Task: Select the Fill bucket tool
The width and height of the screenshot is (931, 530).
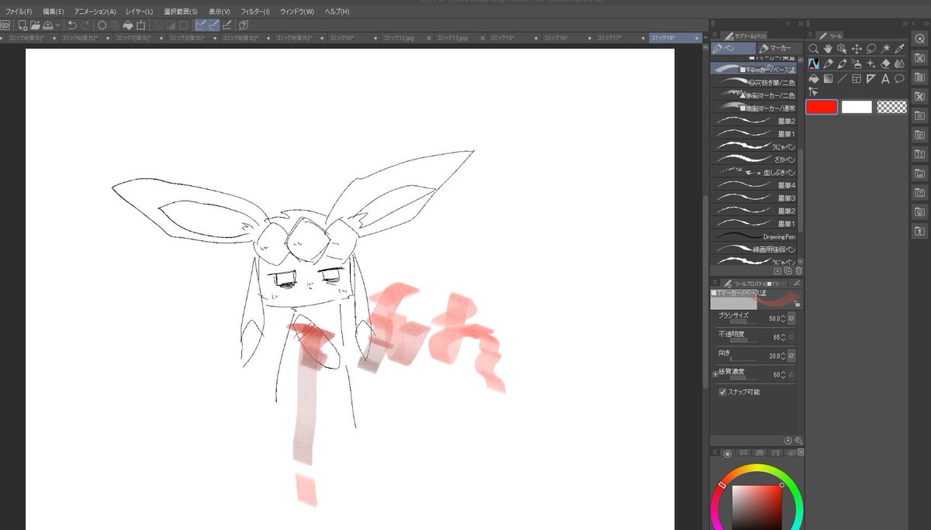Action: (x=814, y=79)
